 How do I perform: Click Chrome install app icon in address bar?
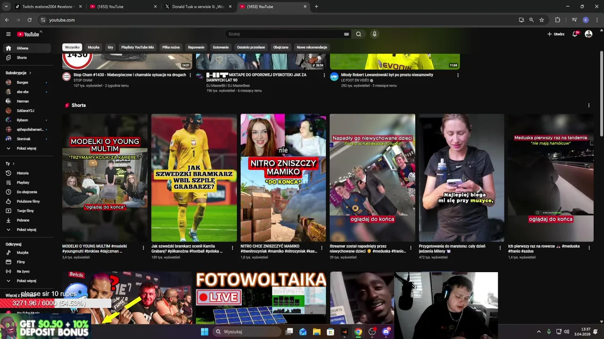(x=521, y=20)
